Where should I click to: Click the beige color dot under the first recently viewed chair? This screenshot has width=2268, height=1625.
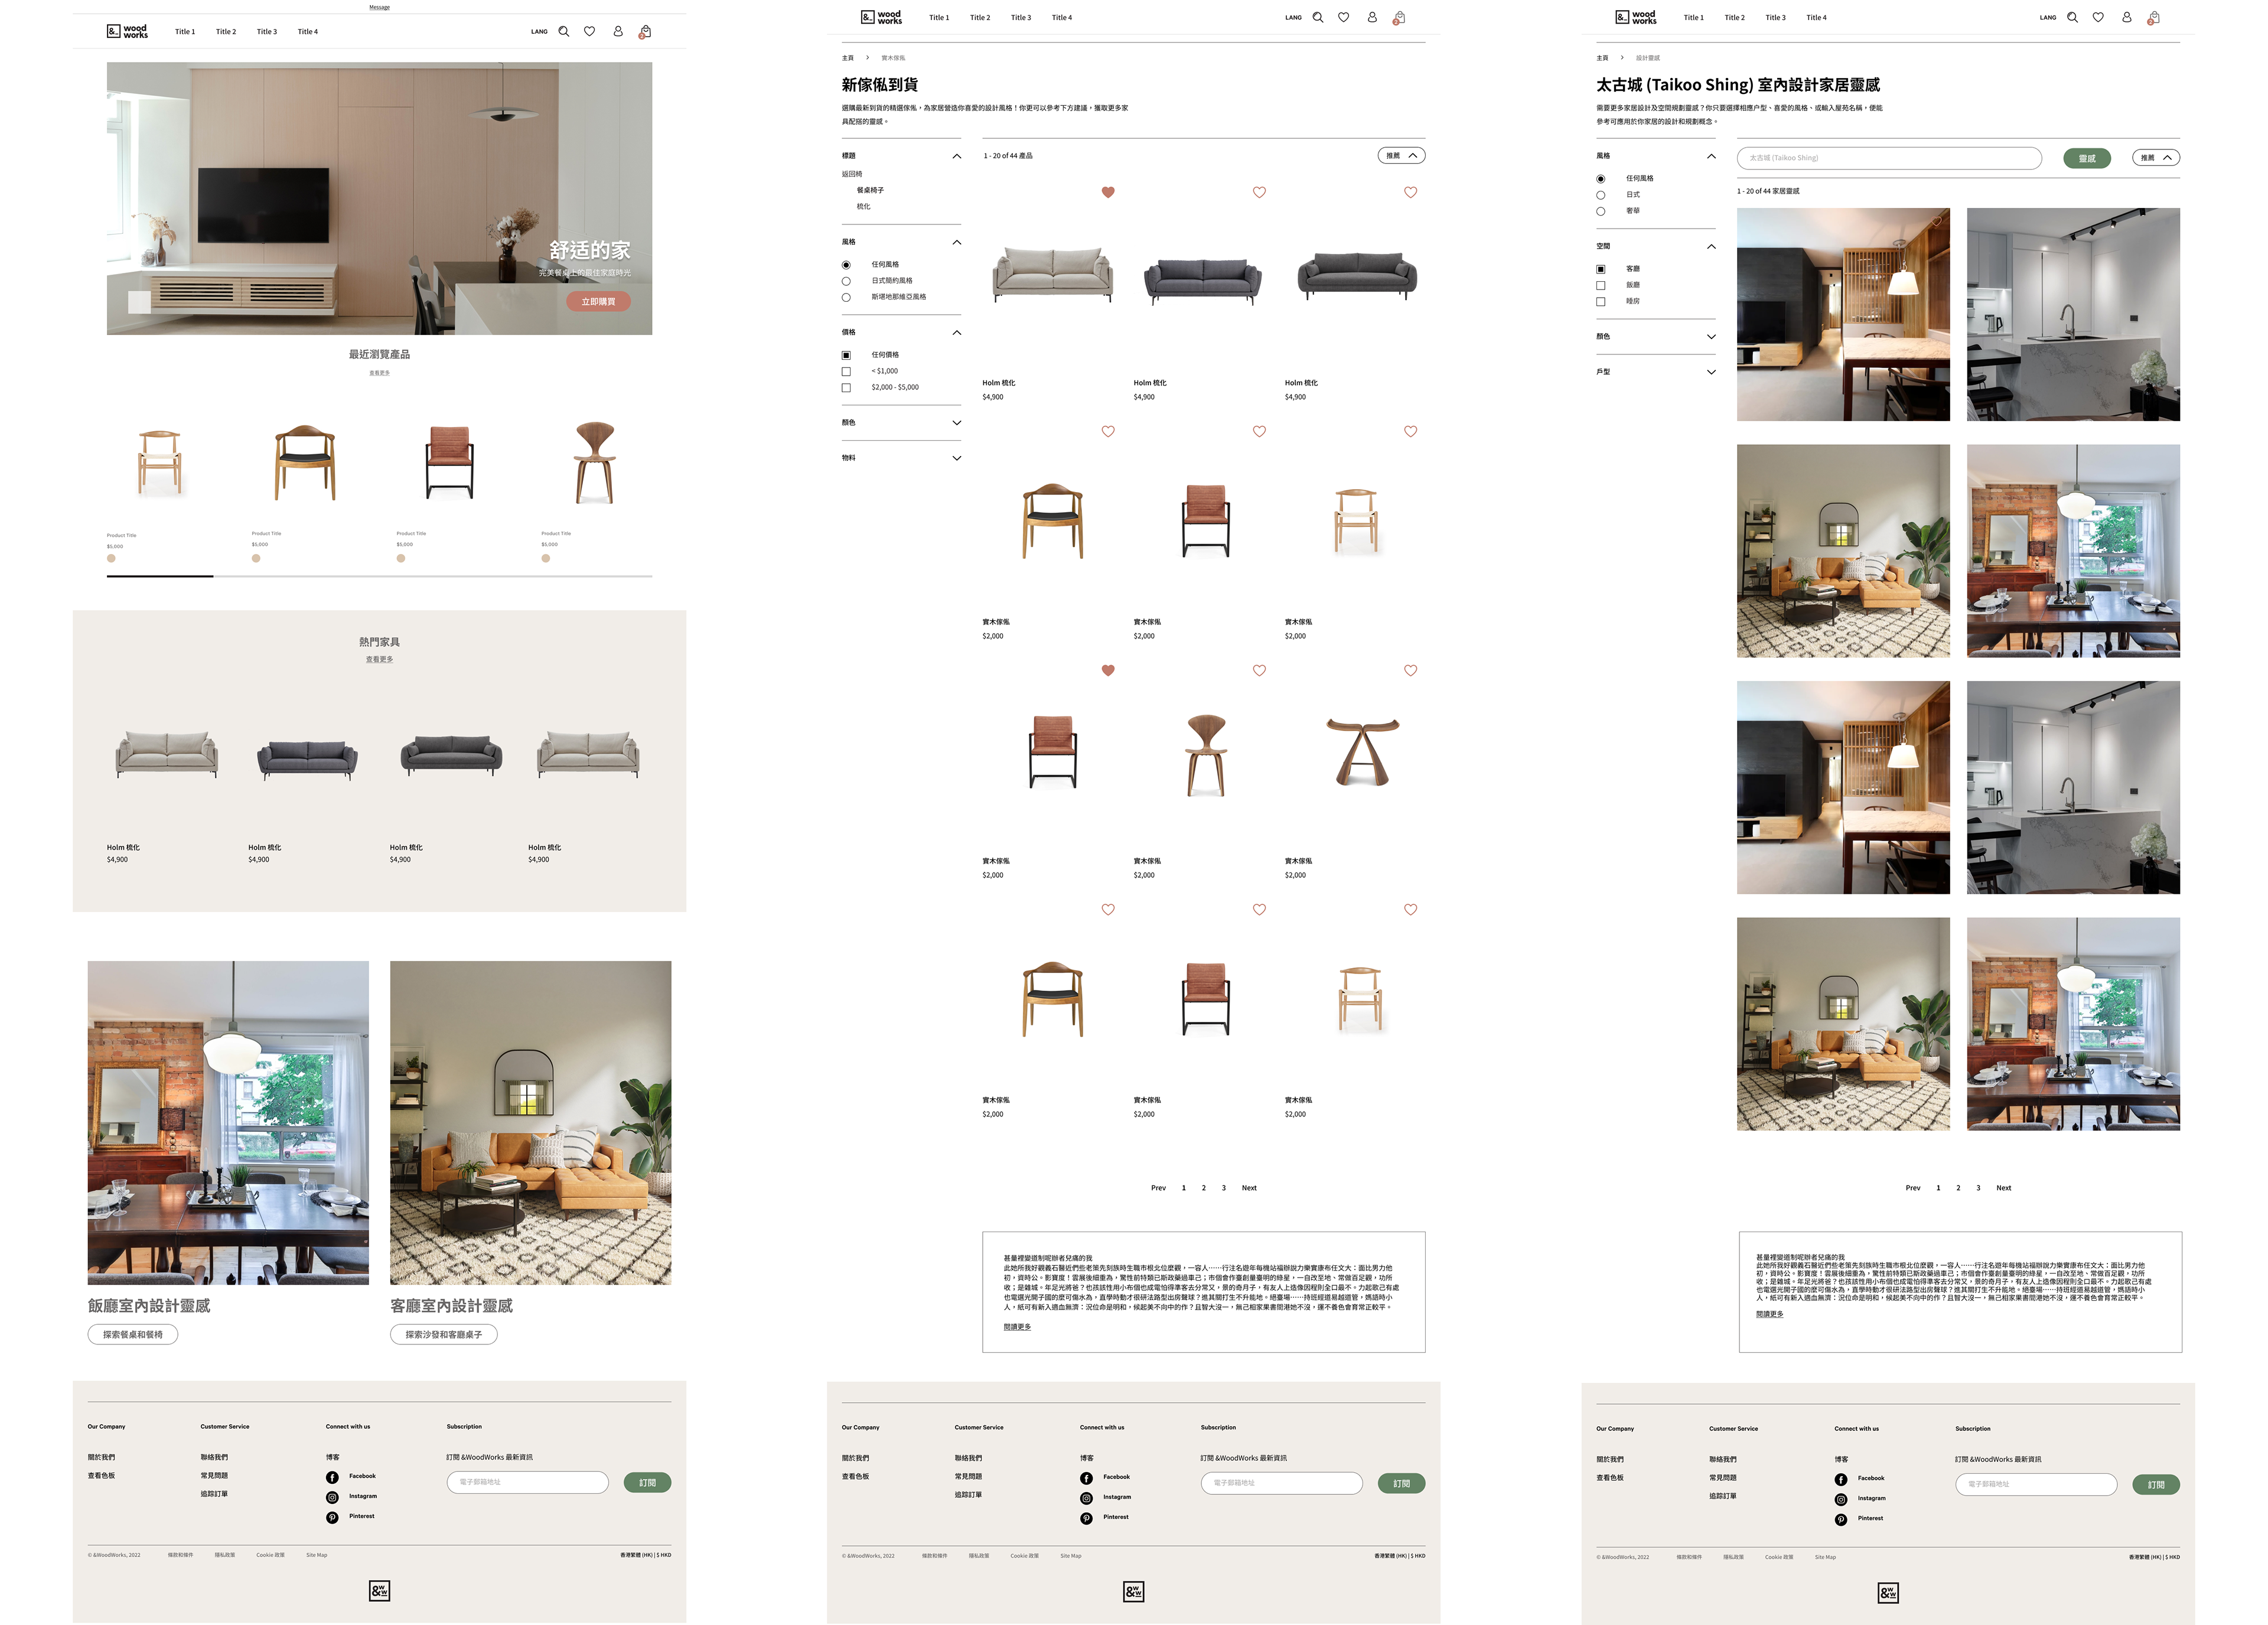[111, 559]
